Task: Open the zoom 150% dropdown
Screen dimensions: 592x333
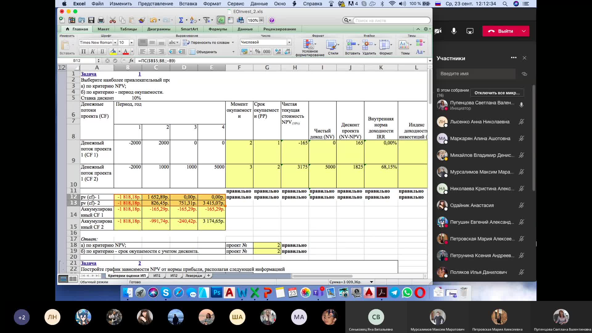Action: pyautogui.click(x=261, y=20)
